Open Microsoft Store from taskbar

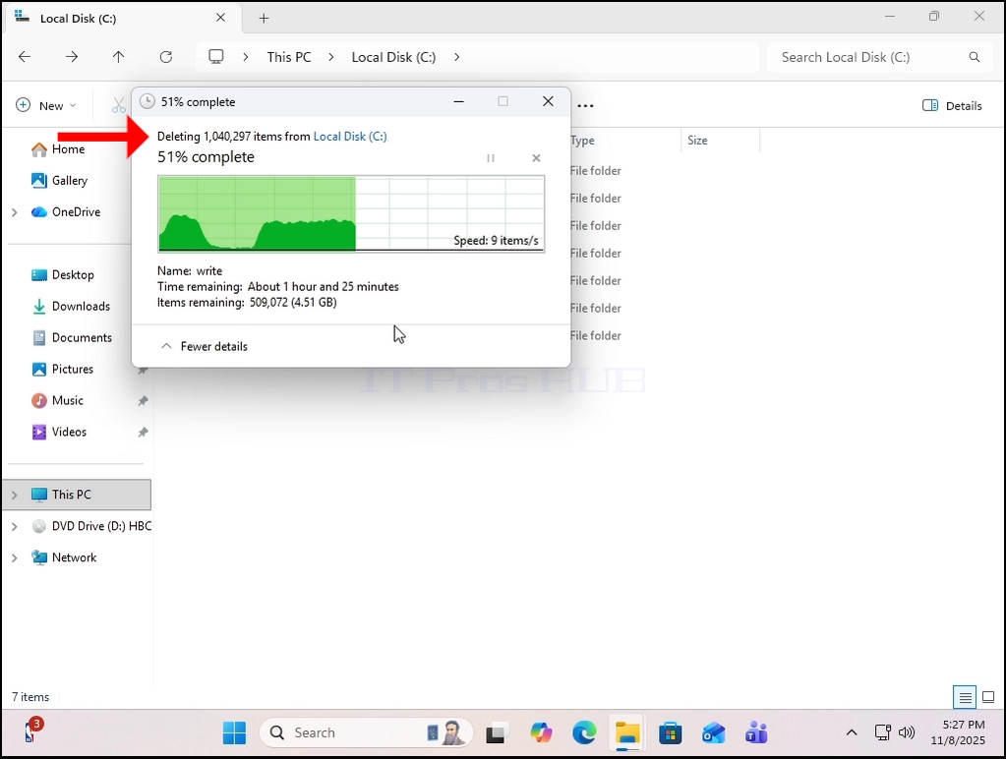(671, 732)
